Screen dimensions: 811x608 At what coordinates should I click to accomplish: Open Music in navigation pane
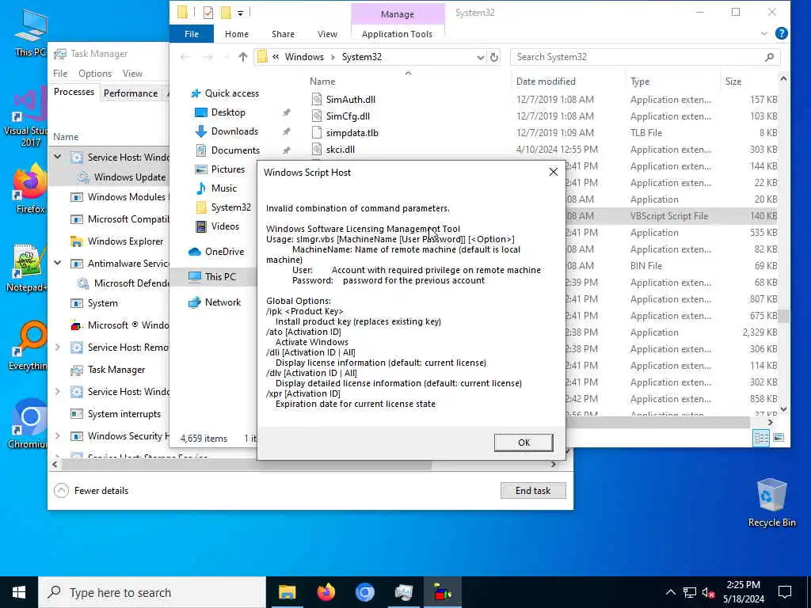[223, 188]
